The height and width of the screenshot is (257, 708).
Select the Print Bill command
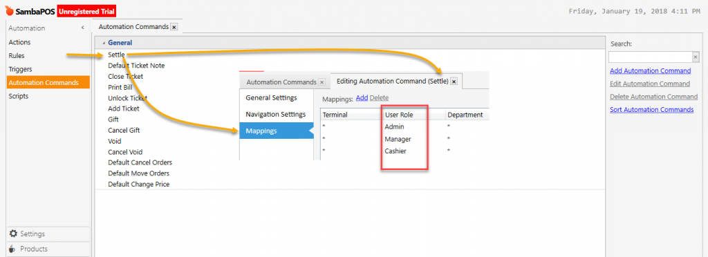tap(120, 87)
